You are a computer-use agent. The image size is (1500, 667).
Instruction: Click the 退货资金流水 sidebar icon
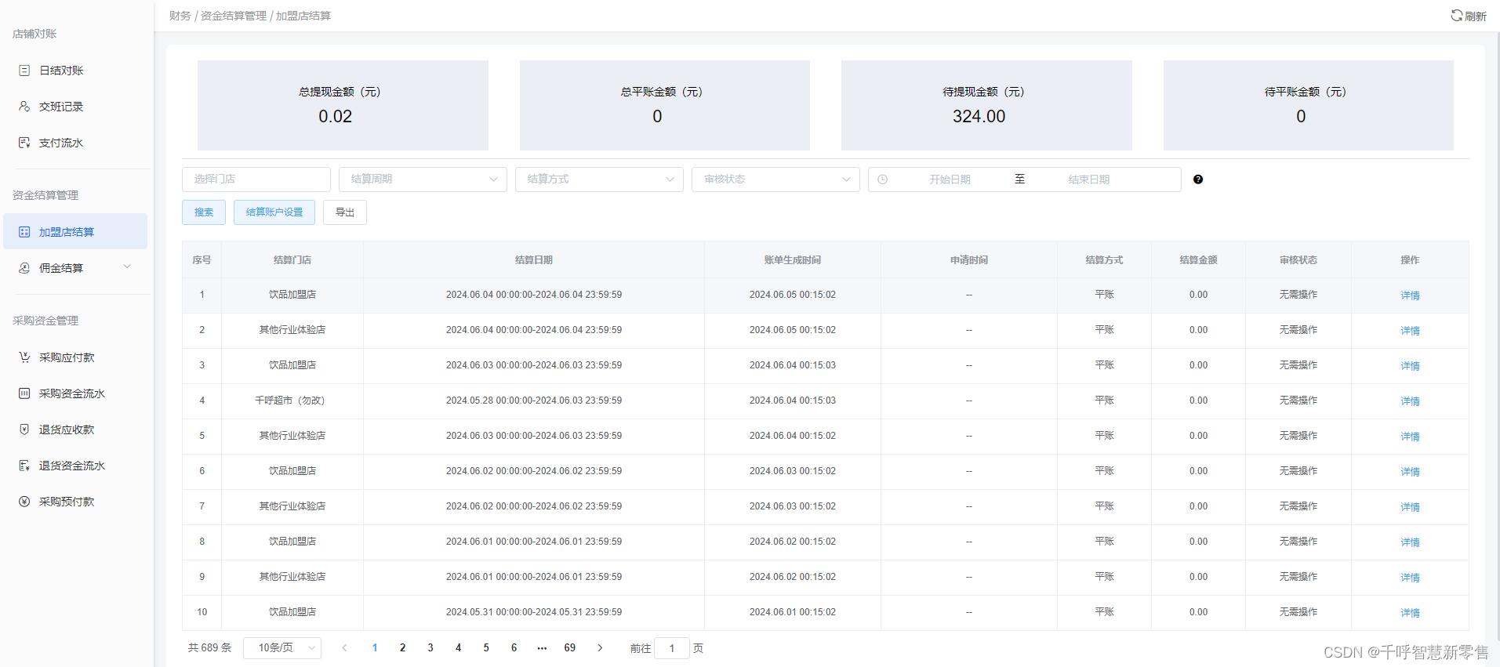pos(24,466)
